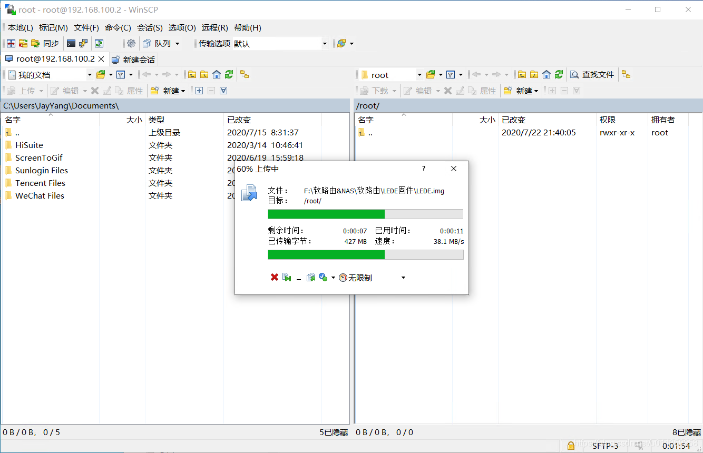
Task: Open 选项(O) menu
Action: (x=182, y=27)
